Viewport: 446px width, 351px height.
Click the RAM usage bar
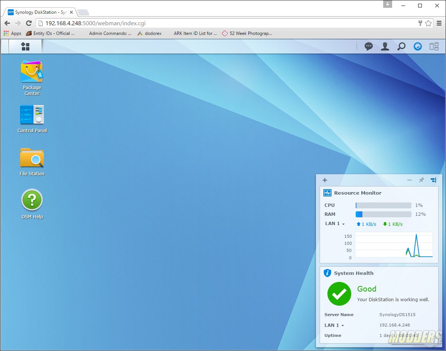click(384, 214)
